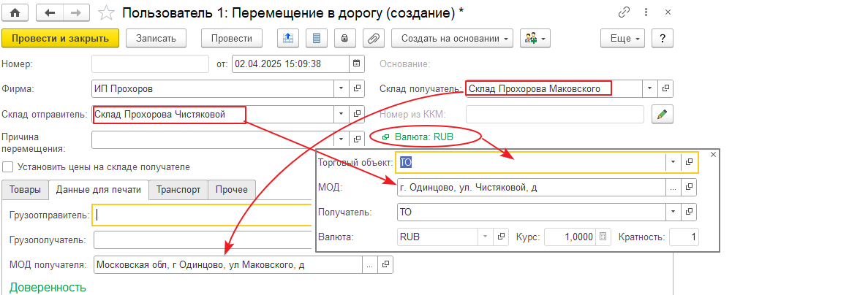Add this document to favorites with the star
849x295 pixels.
[x=106, y=12]
